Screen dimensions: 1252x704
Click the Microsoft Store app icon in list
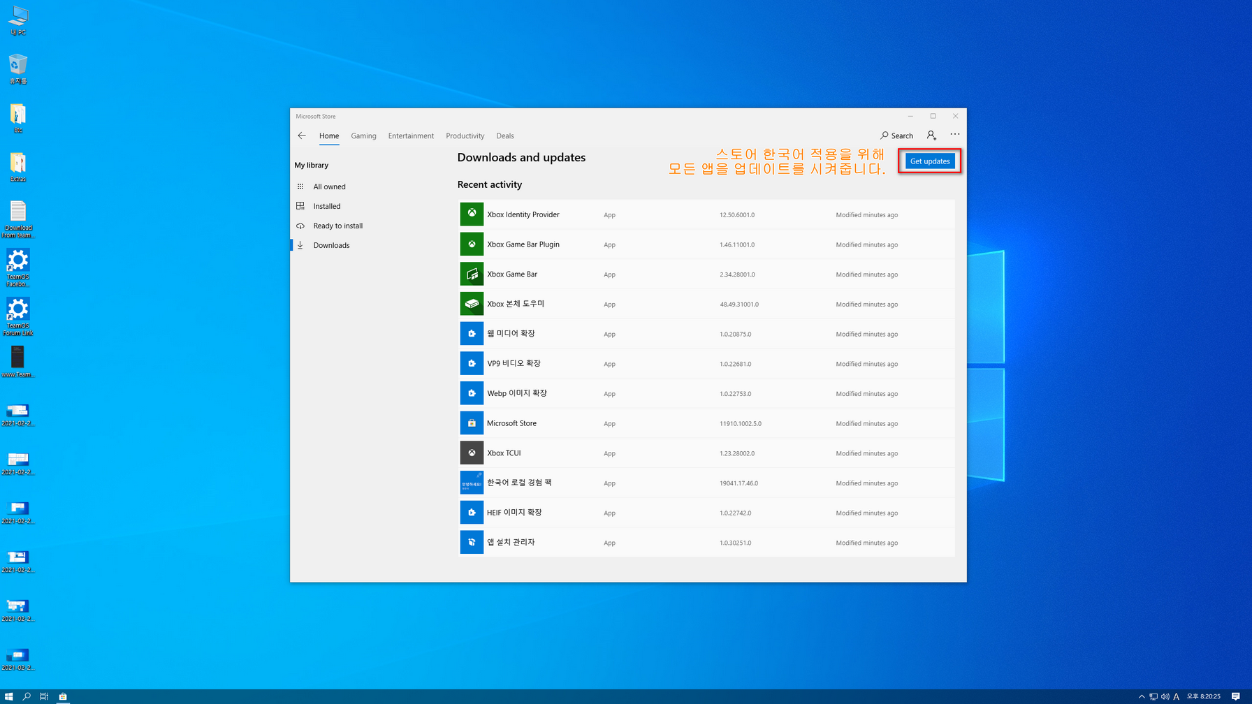coord(472,423)
